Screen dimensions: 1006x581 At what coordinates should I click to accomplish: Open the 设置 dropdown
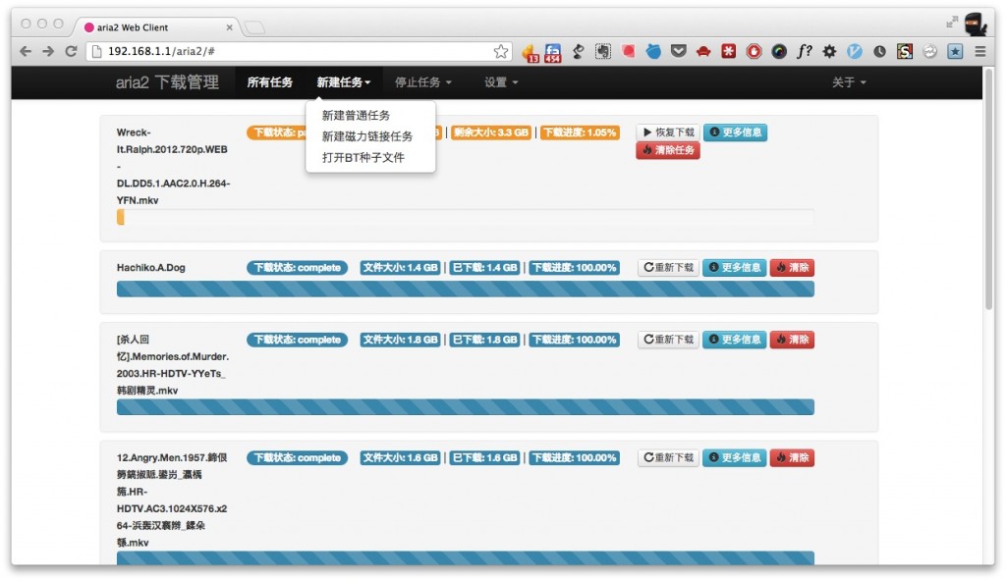[499, 82]
